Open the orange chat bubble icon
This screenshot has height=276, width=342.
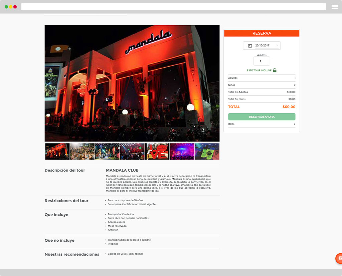coord(339,258)
